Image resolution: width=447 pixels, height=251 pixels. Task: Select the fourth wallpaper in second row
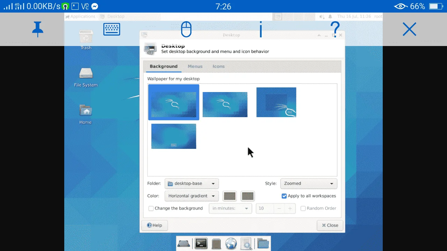(x=174, y=136)
